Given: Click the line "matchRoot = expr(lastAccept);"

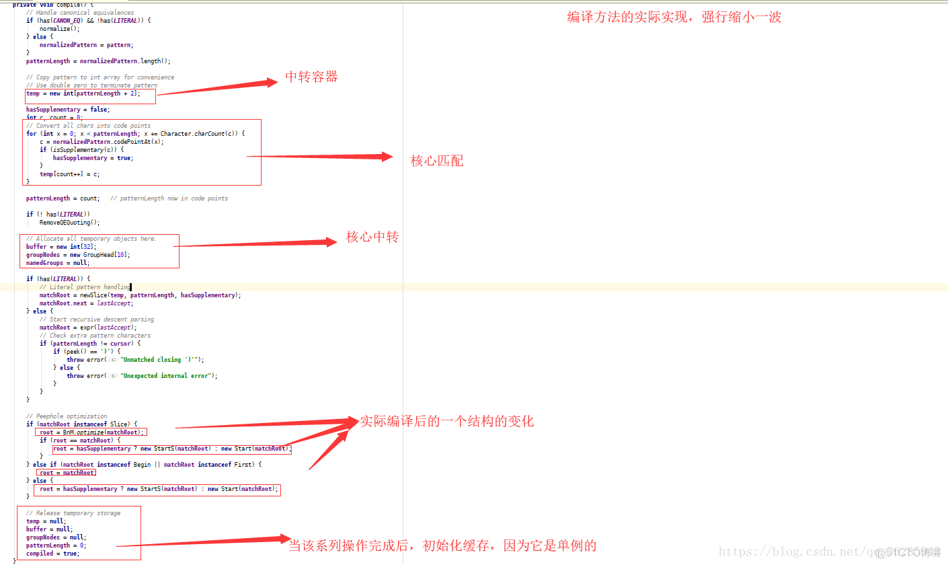Looking at the screenshot, I should [89, 328].
